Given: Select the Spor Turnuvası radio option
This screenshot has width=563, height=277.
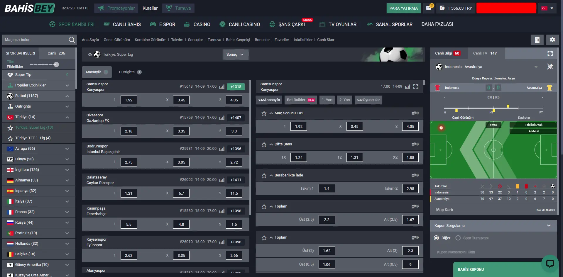Looking at the screenshot, I should click(458, 238).
